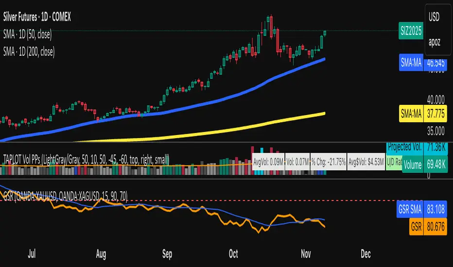Click the Dec label on time axis
This screenshot has width=453, height=267.
(x=366, y=254)
